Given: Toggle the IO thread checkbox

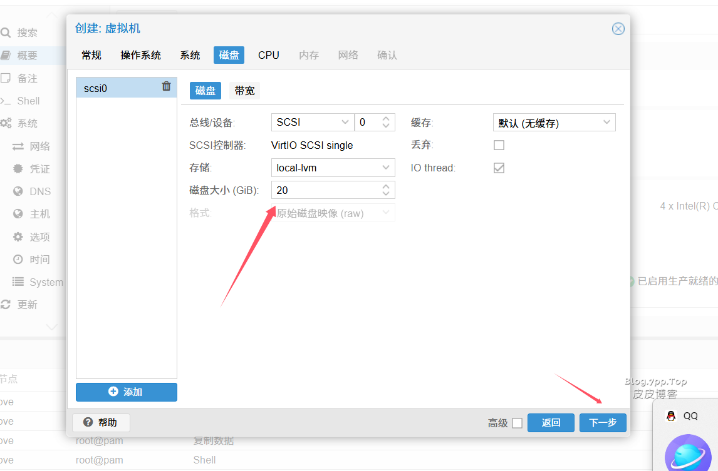Looking at the screenshot, I should pos(499,168).
